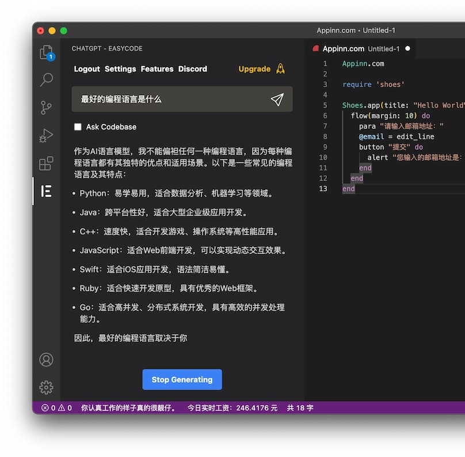Click the unsaved dot on Untitled-1 tab
Viewport: 465px width, 457px height.
(x=408, y=48)
